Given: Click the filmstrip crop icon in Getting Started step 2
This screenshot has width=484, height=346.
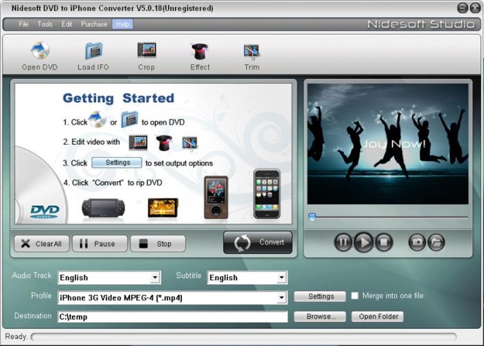Looking at the screenshot, I should coord(138,142).
